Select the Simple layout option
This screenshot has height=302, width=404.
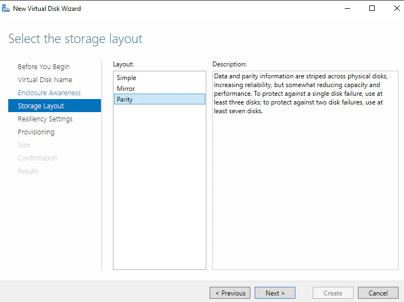point(160,78)
